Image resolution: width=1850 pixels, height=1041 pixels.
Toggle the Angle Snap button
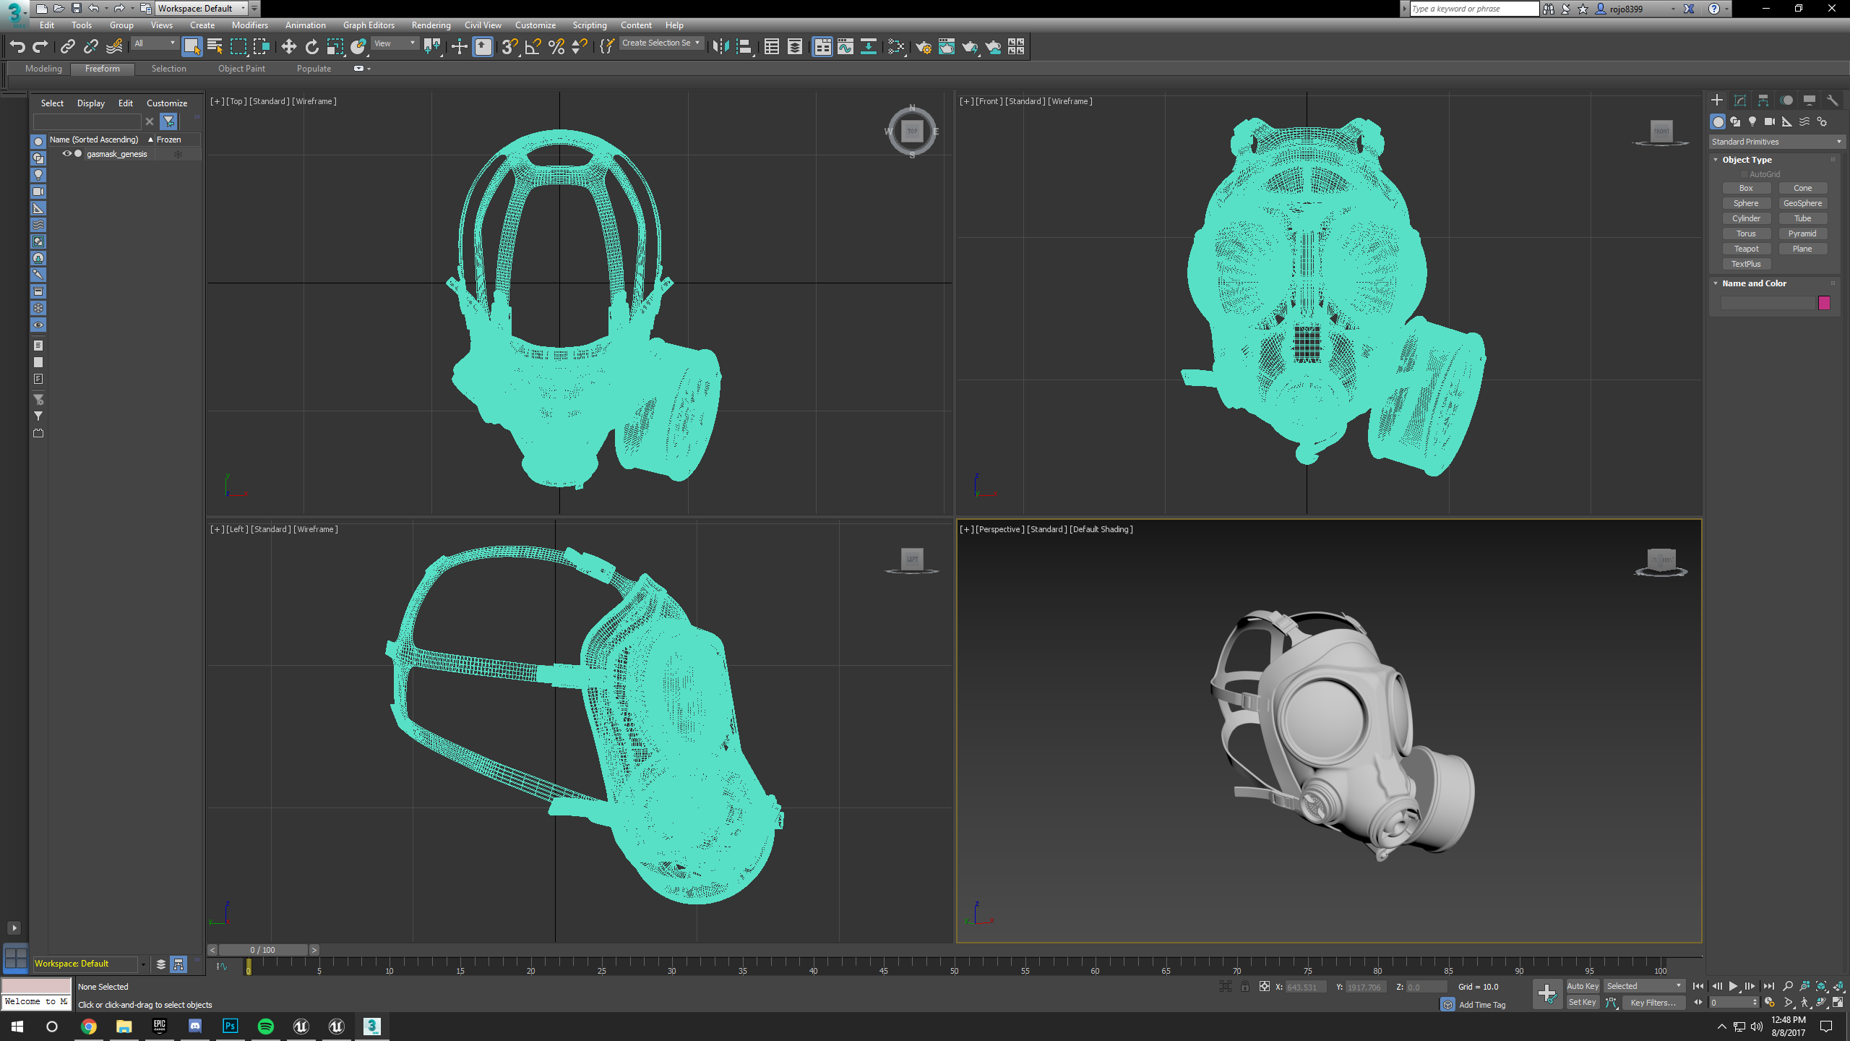(533, 47)
